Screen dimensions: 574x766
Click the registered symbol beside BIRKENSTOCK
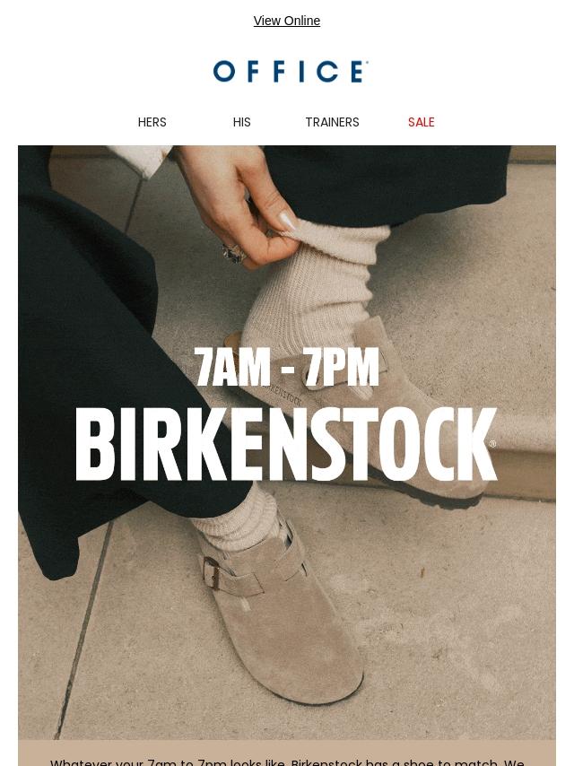click(492, 444)
